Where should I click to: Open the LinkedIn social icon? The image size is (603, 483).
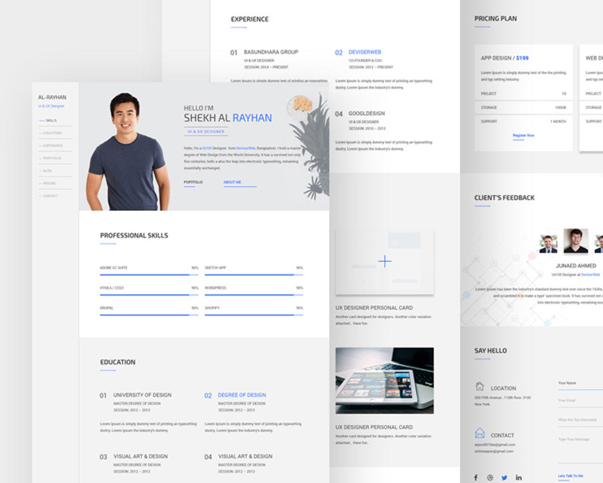tap(519, 477)
